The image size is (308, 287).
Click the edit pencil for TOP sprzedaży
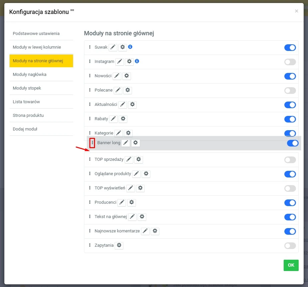(x=129, y=159)
